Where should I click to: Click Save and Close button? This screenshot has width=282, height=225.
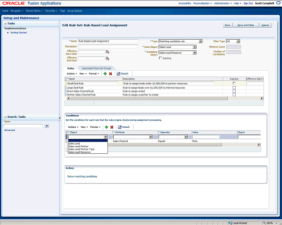coord(245,25)
